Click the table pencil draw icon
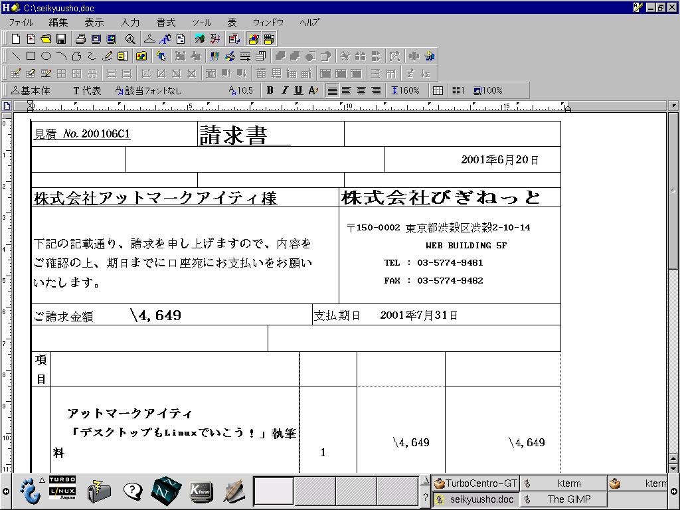The height and width of the screenshot is (510, 680). (16, 73)
